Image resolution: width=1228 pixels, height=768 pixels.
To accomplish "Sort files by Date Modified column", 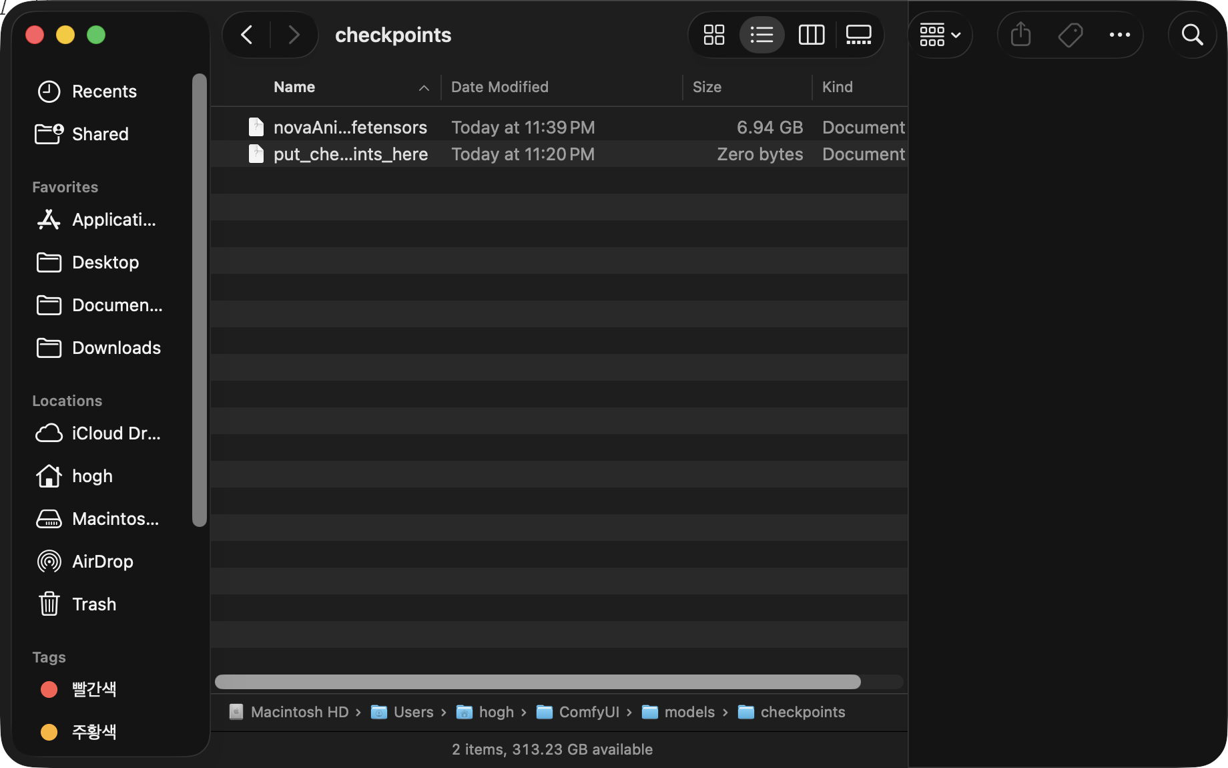I will (x=500, y=87).
